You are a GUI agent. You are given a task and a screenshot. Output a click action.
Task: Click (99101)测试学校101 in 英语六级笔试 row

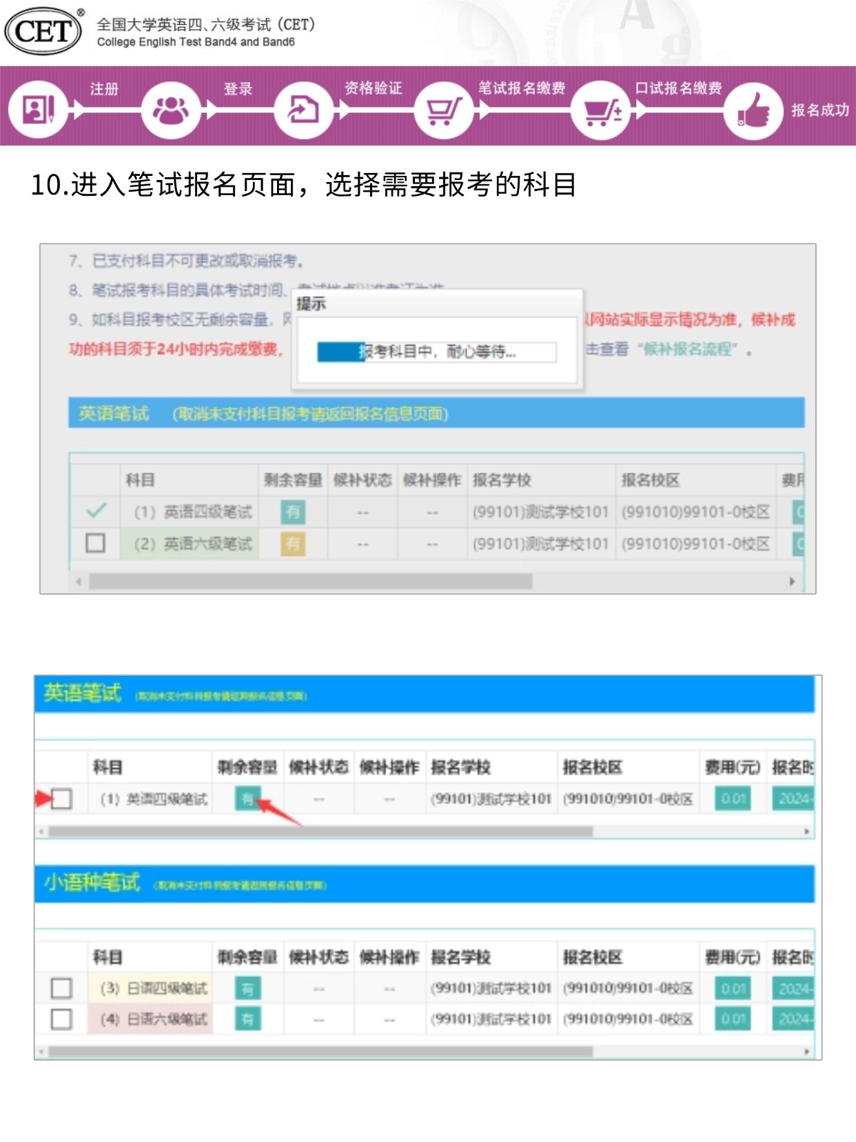coord(540,544)
